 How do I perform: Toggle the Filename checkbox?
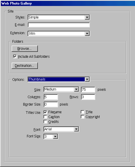point(45,112)
